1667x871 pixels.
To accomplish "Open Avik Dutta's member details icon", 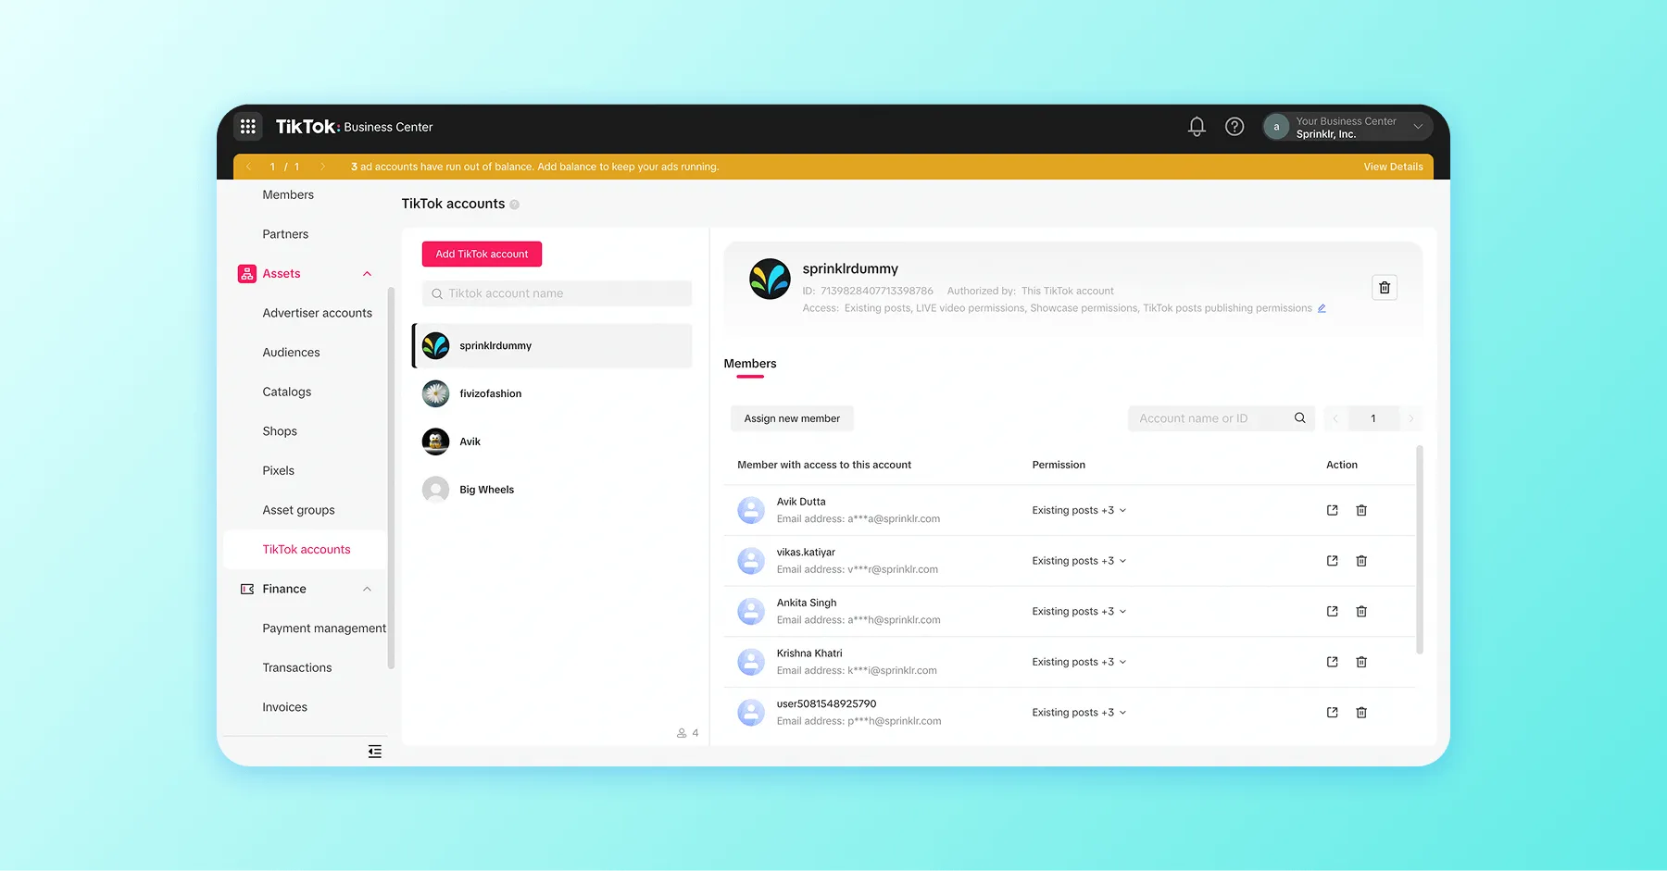I will pyautogui.click(x=1332, y=510).
